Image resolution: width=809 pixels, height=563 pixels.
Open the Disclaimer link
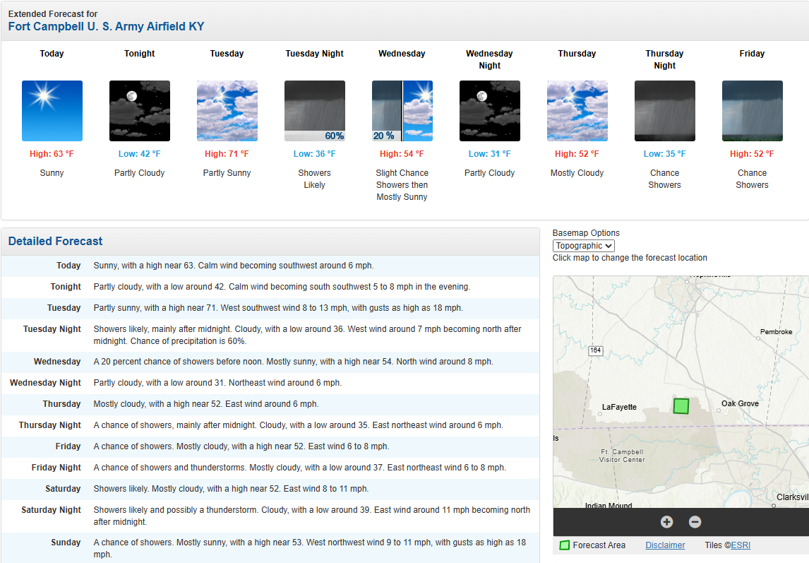pos(665,545)
